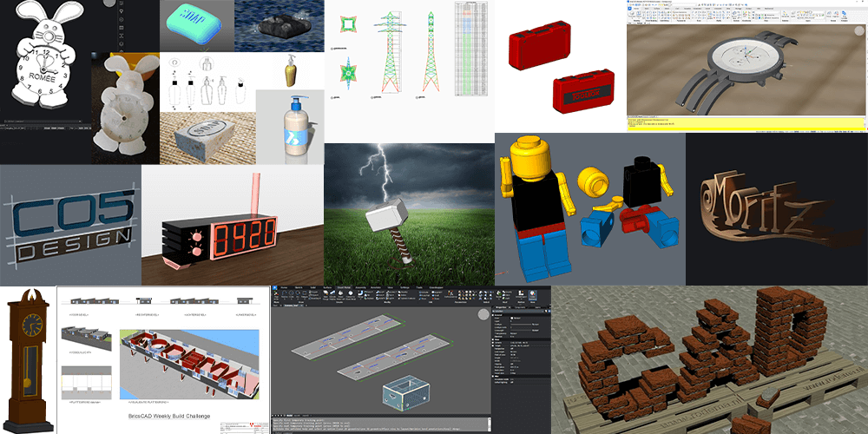Open BricsCAD Weekly Build Challenge drawing sheet
The image size is (868, 434).
tap(164, 360)
